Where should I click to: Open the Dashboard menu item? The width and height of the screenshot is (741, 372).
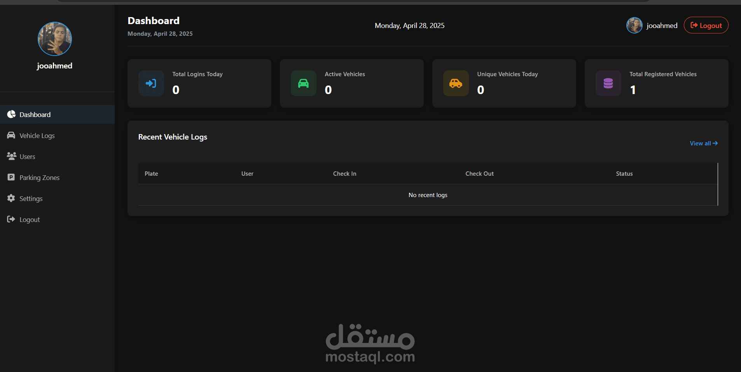click(57, 114)
